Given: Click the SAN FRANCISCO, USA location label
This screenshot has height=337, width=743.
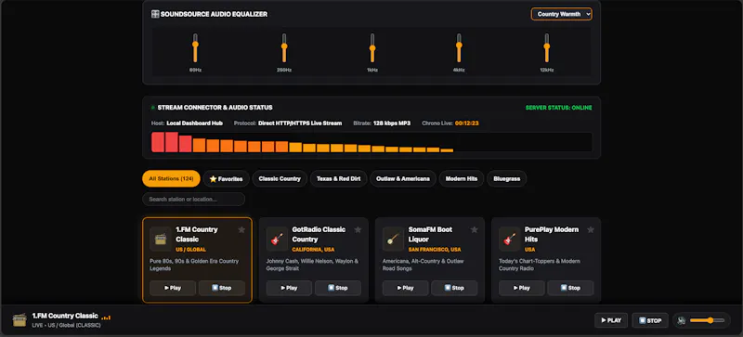Looking at the screenshot, I should click(x=435, y=250).
